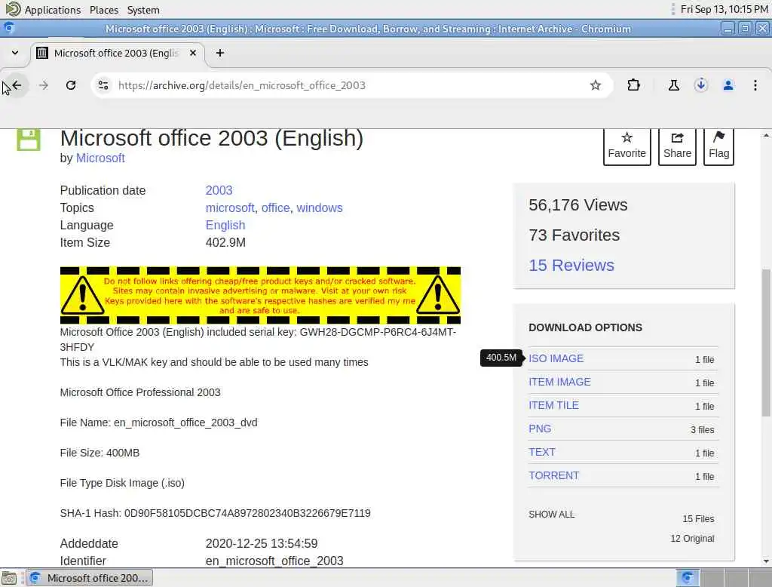This screenshot has width=772, height=587.
Task: Click the green floppy disk software icon
Action: (29, 140)
